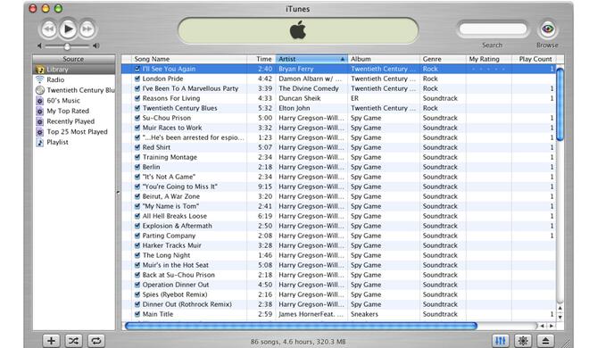Click the eject disc button
Screen dimensions: 589x348
545,341
